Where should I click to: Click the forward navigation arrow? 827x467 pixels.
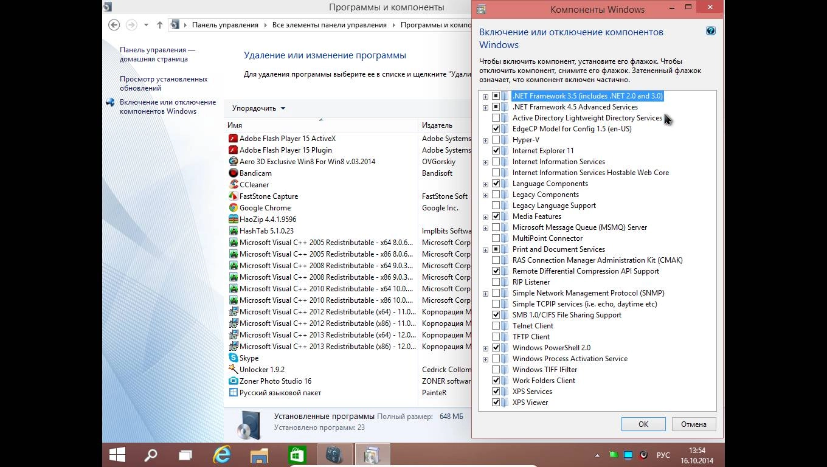pyautogui.click(x=131, y=25)
